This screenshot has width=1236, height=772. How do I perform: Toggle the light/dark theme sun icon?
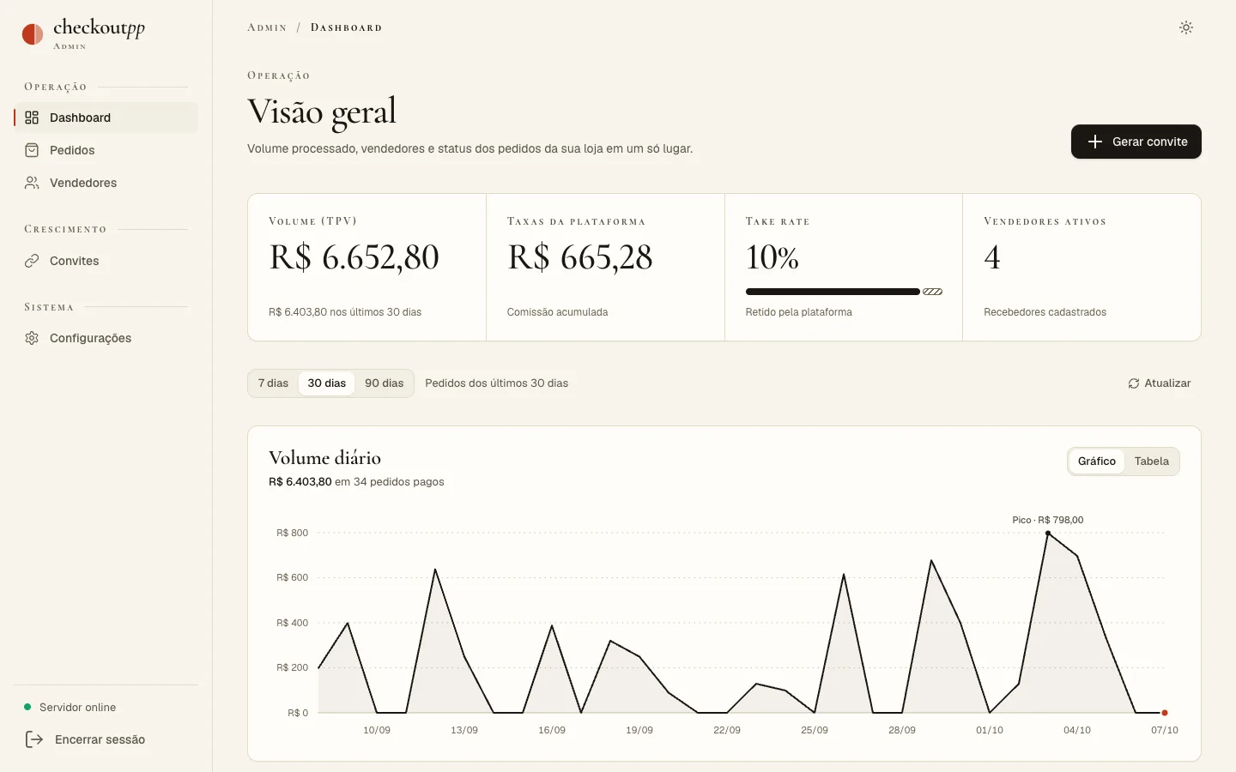[x=1186, y=27]
